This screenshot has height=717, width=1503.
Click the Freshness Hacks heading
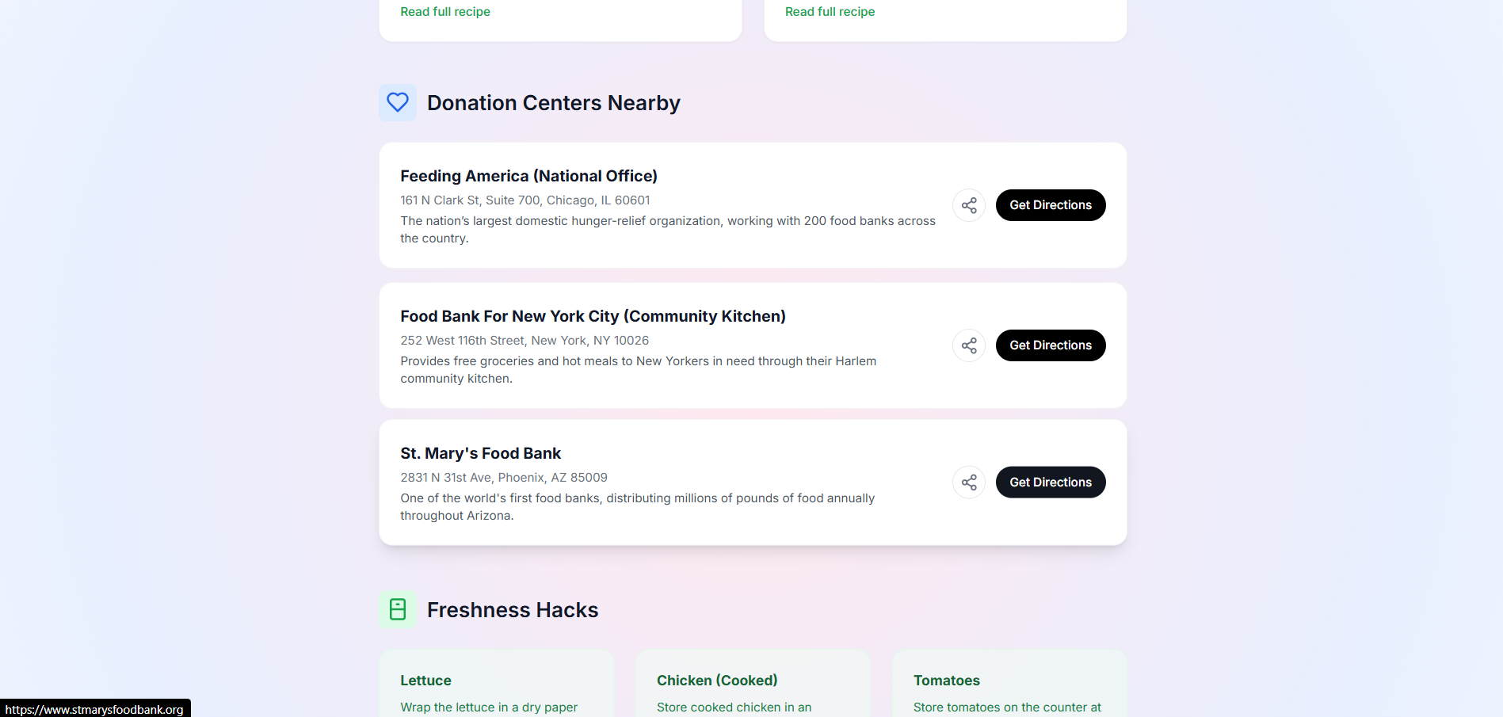513,609
